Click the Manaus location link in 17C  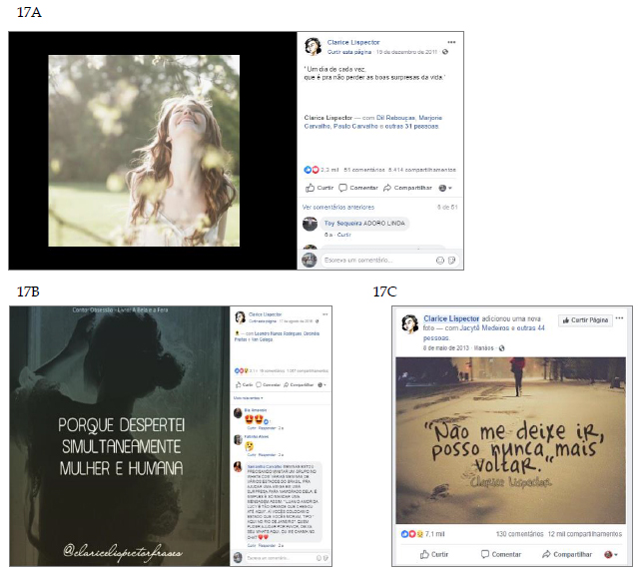tap(483, 348)
